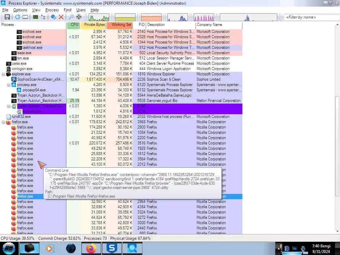Select the winlogon.exe process row
The image size is (340, 255).
pos(121,69)
